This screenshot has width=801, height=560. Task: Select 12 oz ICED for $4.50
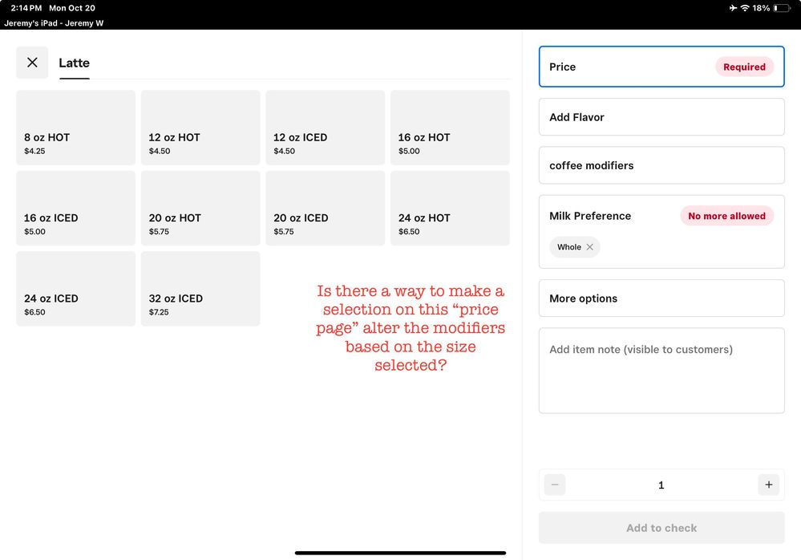click(325, 128)
